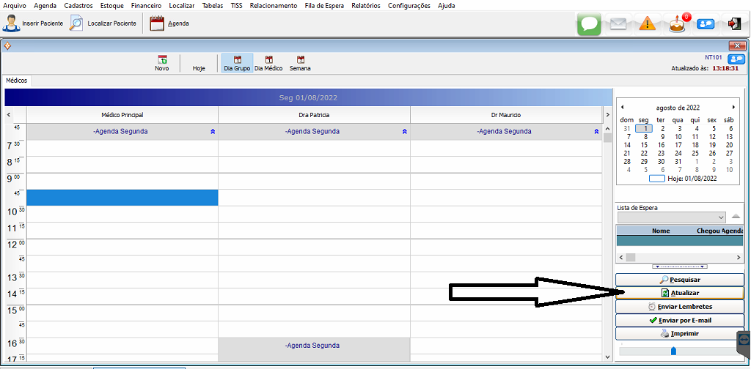Switch to Dia Médico view
Screen dimensions: 751x369
click(268, 64)
